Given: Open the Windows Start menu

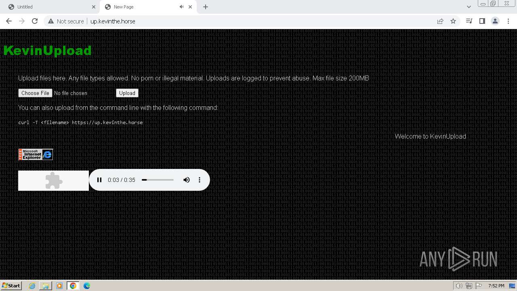Looking at the screenshot, I should 11,285.
